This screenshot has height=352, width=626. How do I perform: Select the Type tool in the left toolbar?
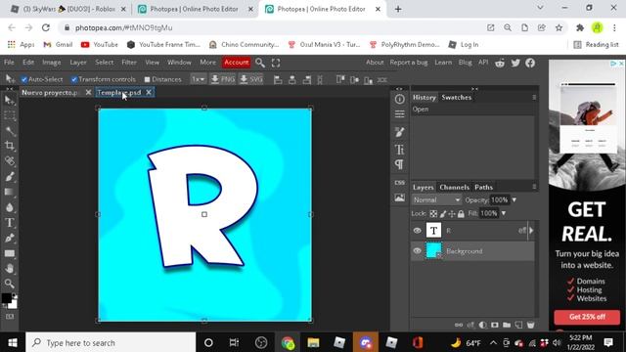pyautogui.click(x=10, y=223)
